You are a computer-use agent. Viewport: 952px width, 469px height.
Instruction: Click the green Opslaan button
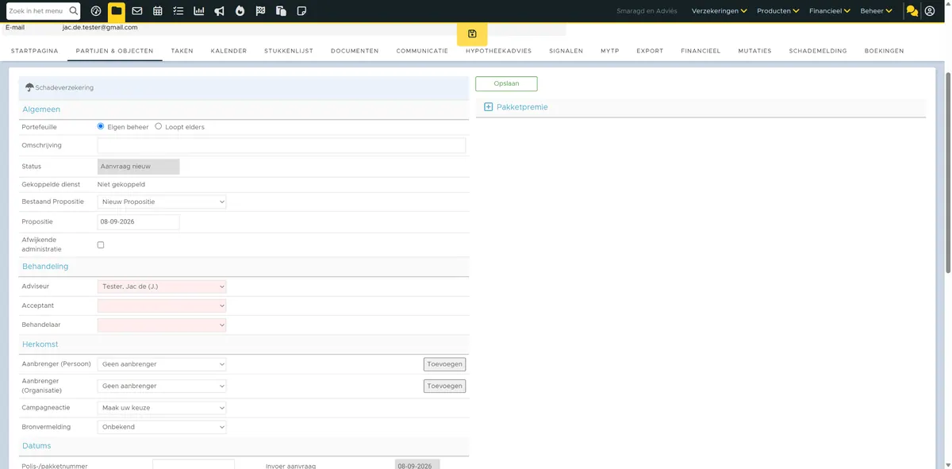(506, 83)
